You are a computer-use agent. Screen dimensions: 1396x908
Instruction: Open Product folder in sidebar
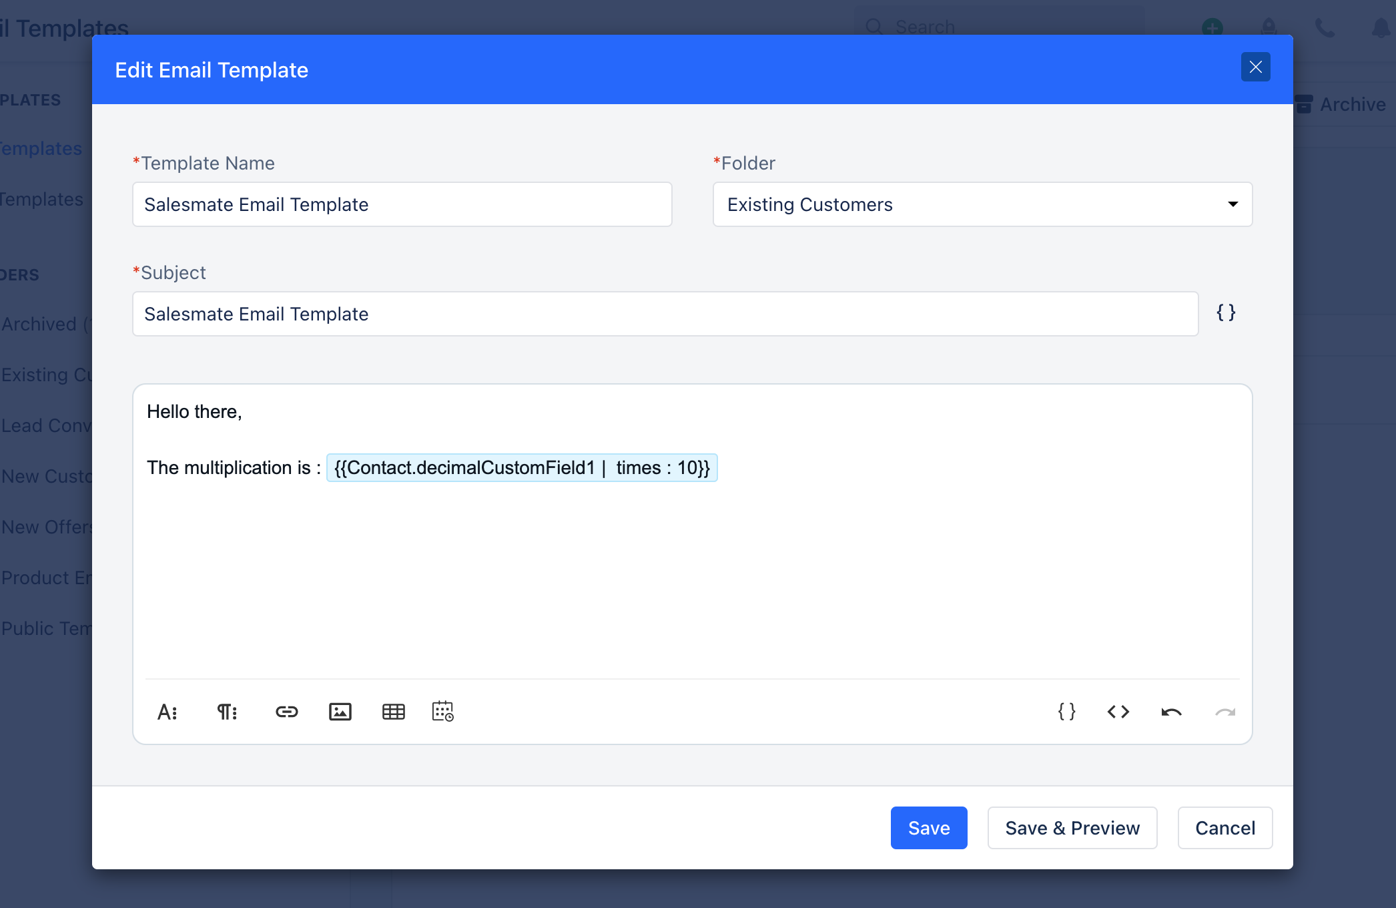46,578
